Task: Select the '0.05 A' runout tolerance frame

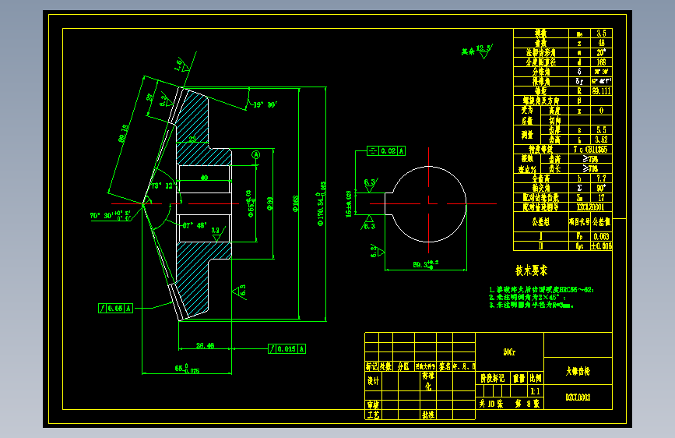Action: pos(115,309)
